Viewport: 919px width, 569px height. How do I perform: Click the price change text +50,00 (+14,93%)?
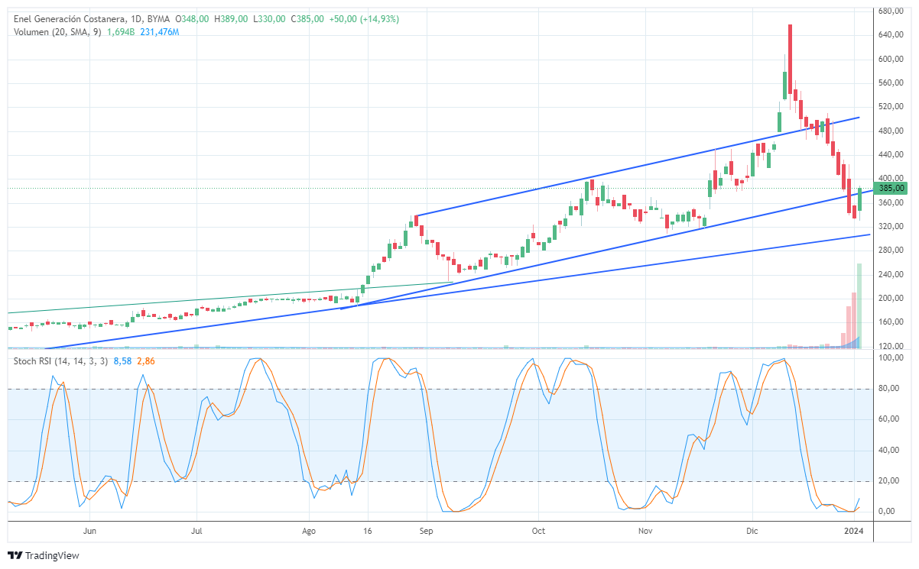363,18
